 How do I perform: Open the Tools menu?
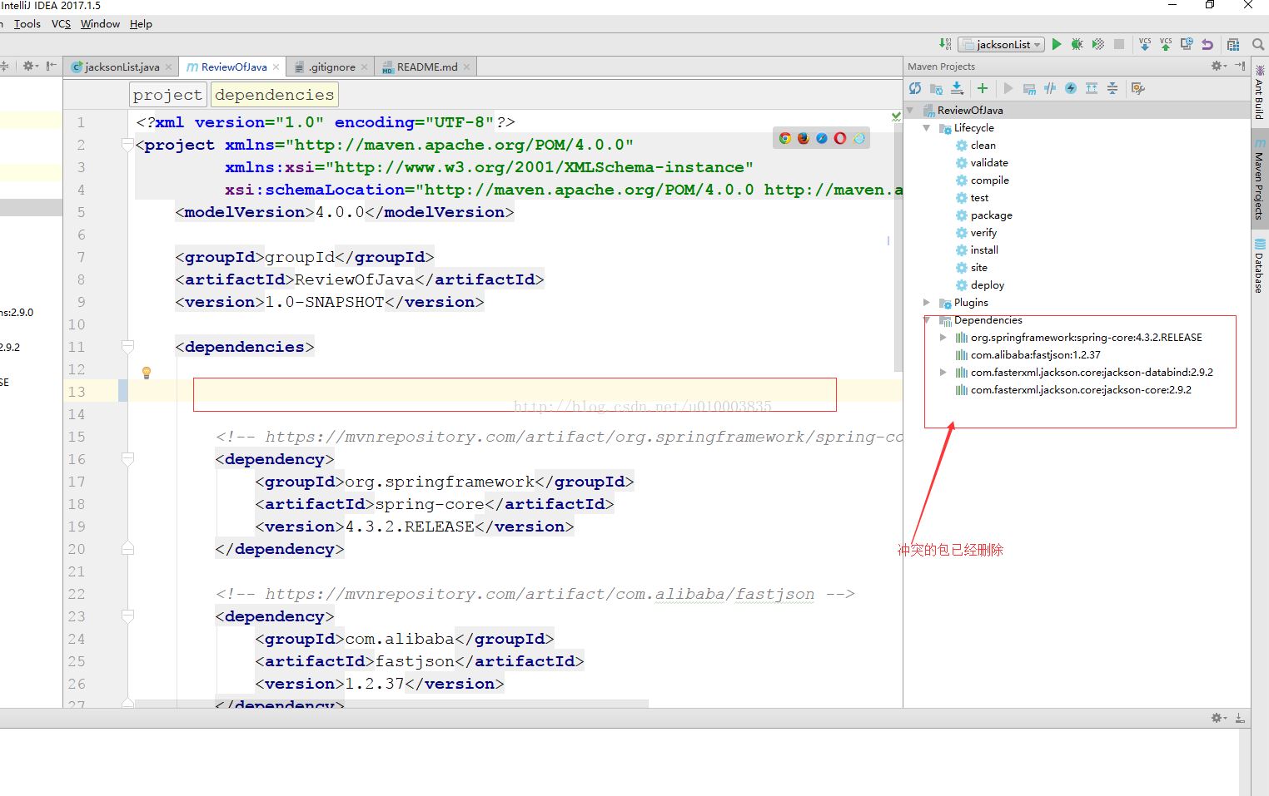click(x=27, y=24)
